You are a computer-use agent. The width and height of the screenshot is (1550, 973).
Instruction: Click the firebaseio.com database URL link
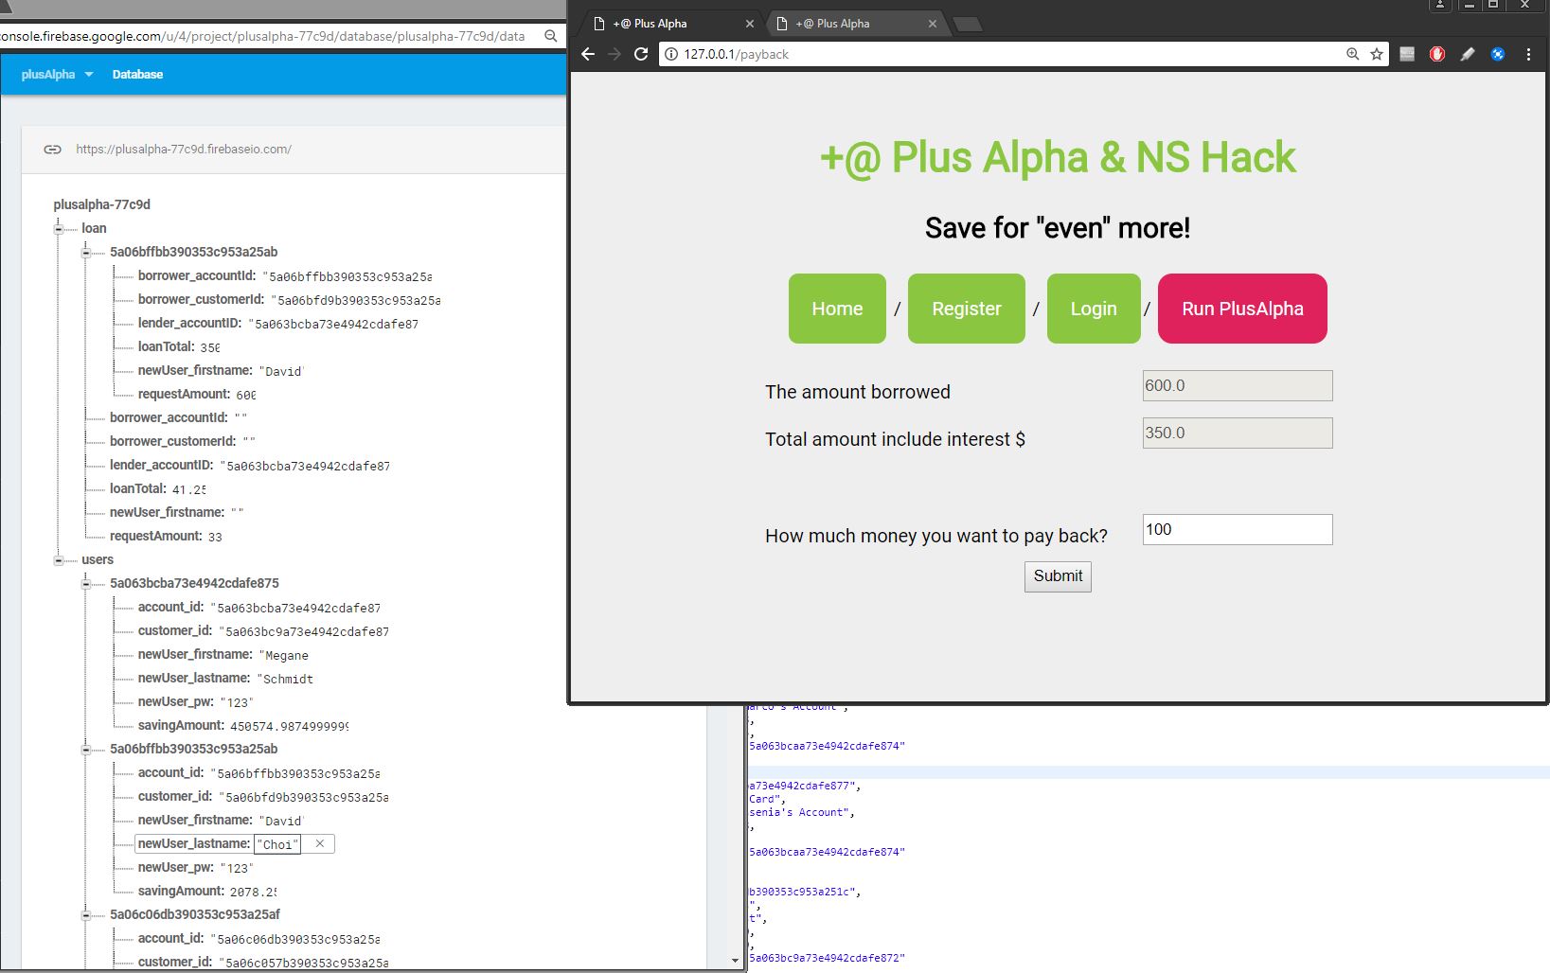(184, 150)
